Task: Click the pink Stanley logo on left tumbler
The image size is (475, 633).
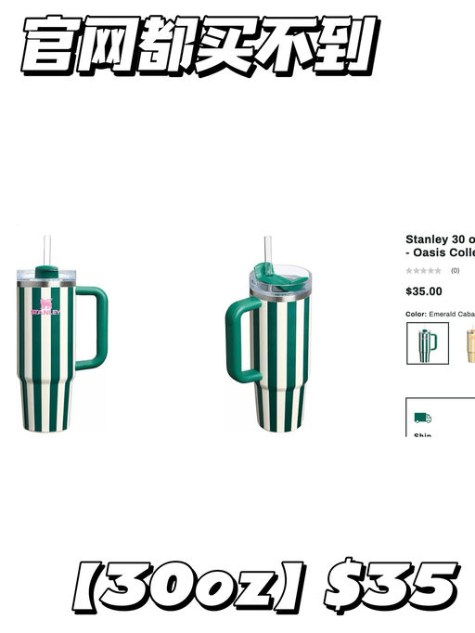Action: pos(45,307)
